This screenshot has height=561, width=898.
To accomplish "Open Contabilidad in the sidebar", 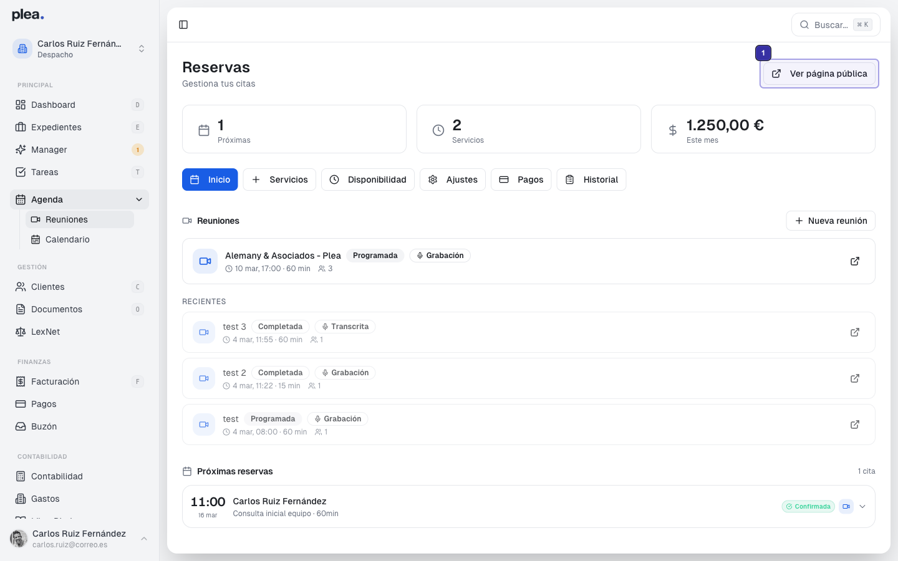I will (79, 476).
